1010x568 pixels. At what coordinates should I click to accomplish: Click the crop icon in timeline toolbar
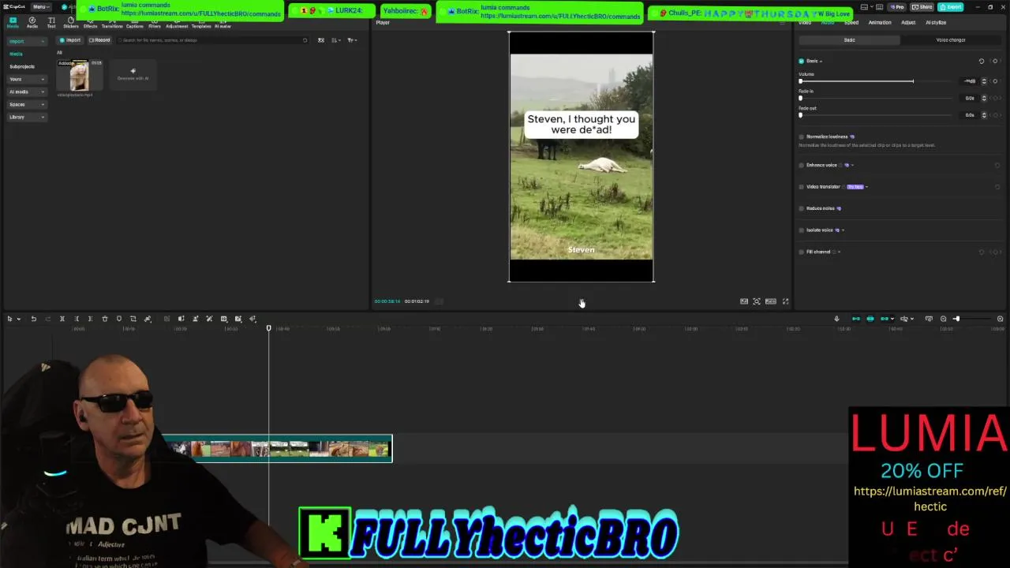[133, 319]
